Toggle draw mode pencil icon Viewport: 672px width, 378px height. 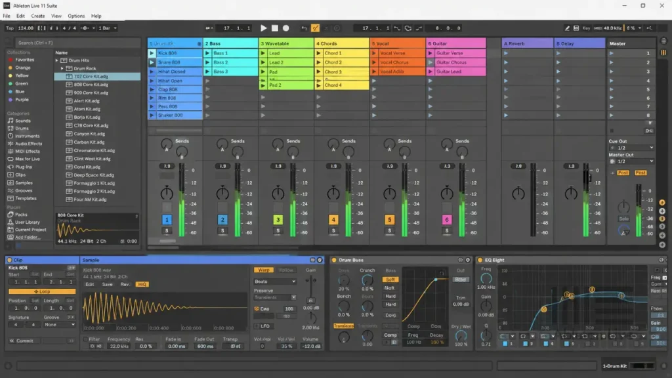point(567,28)
